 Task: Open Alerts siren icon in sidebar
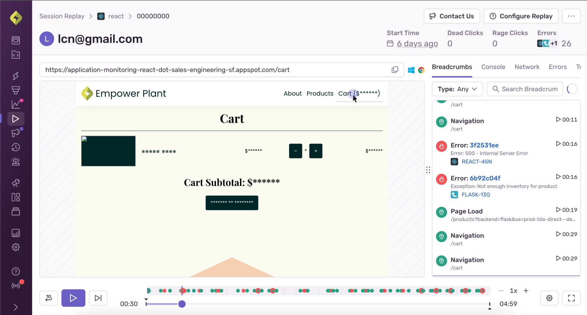point(15,162)
